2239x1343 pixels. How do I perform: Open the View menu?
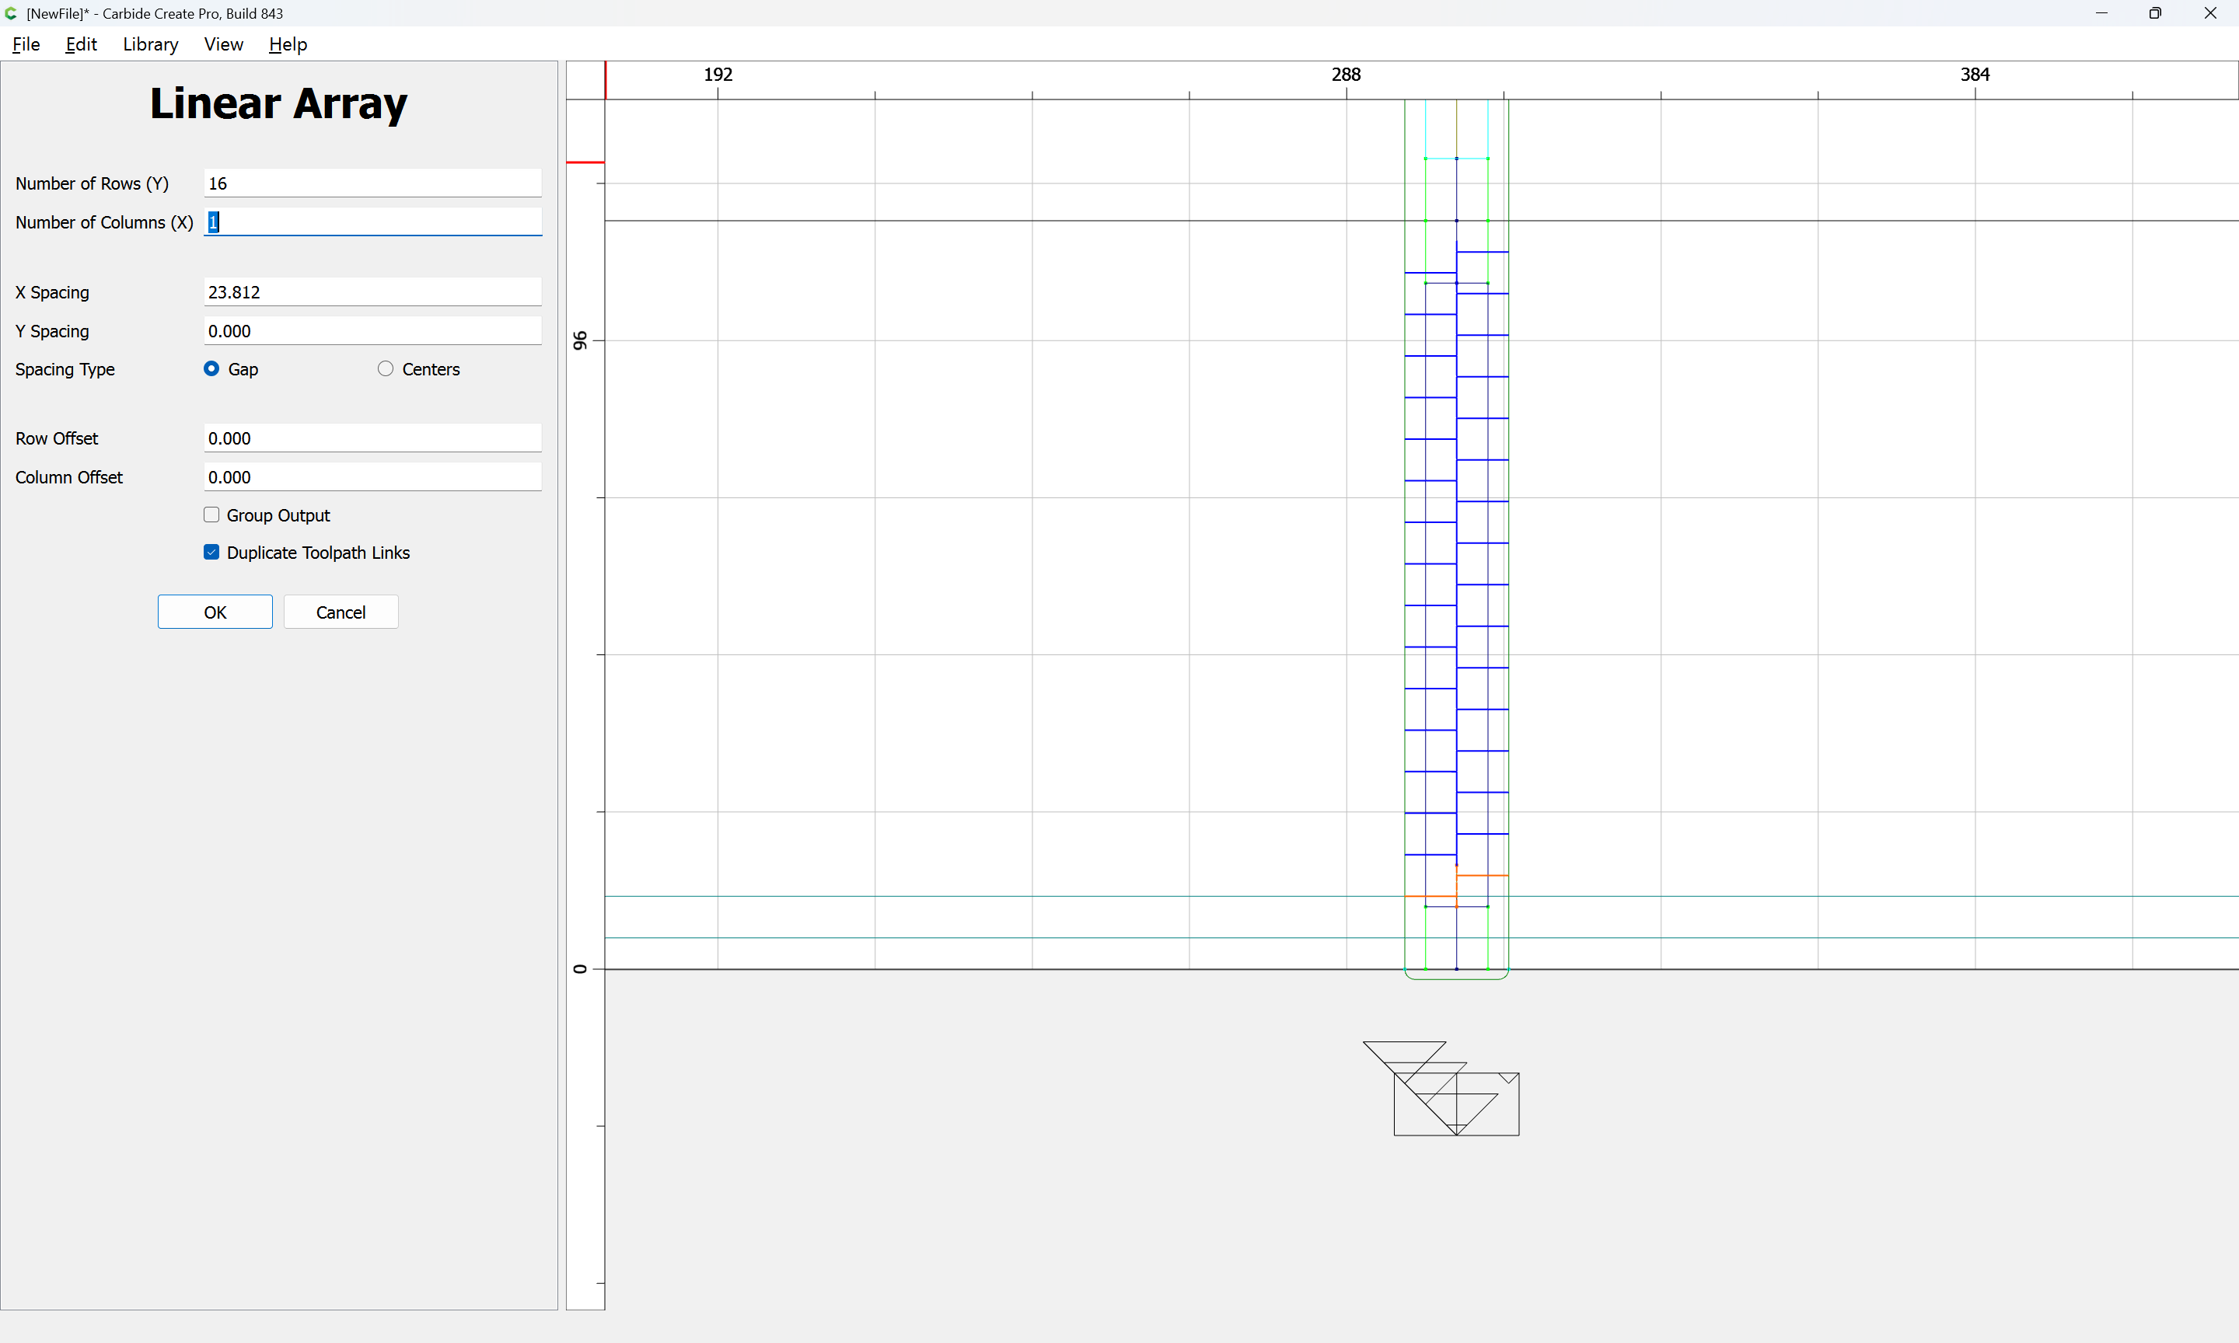click(224, 44)
